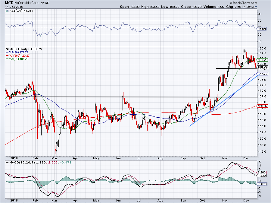Click the MACD(12,26,9) legend label

coord(23,163)
